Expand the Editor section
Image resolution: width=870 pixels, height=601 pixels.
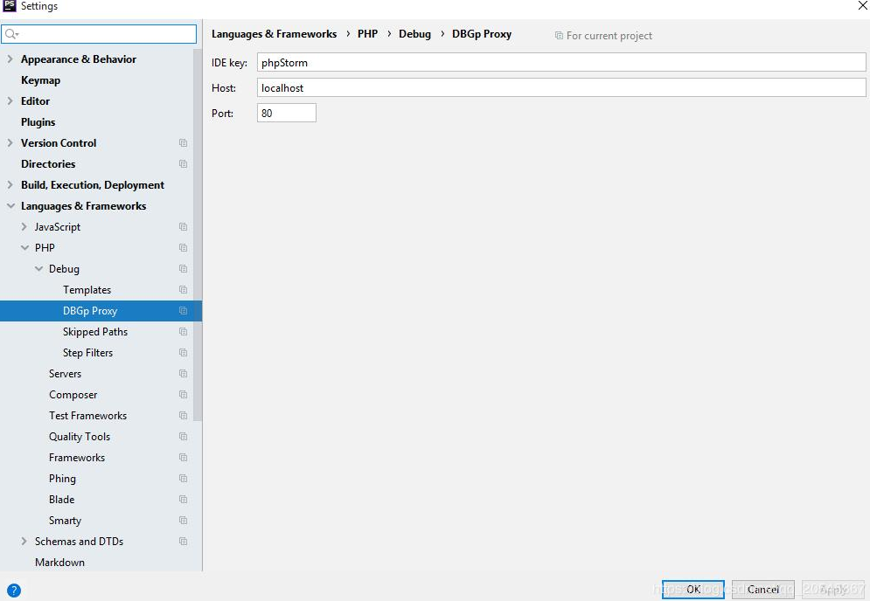click(x=10, y=101)
